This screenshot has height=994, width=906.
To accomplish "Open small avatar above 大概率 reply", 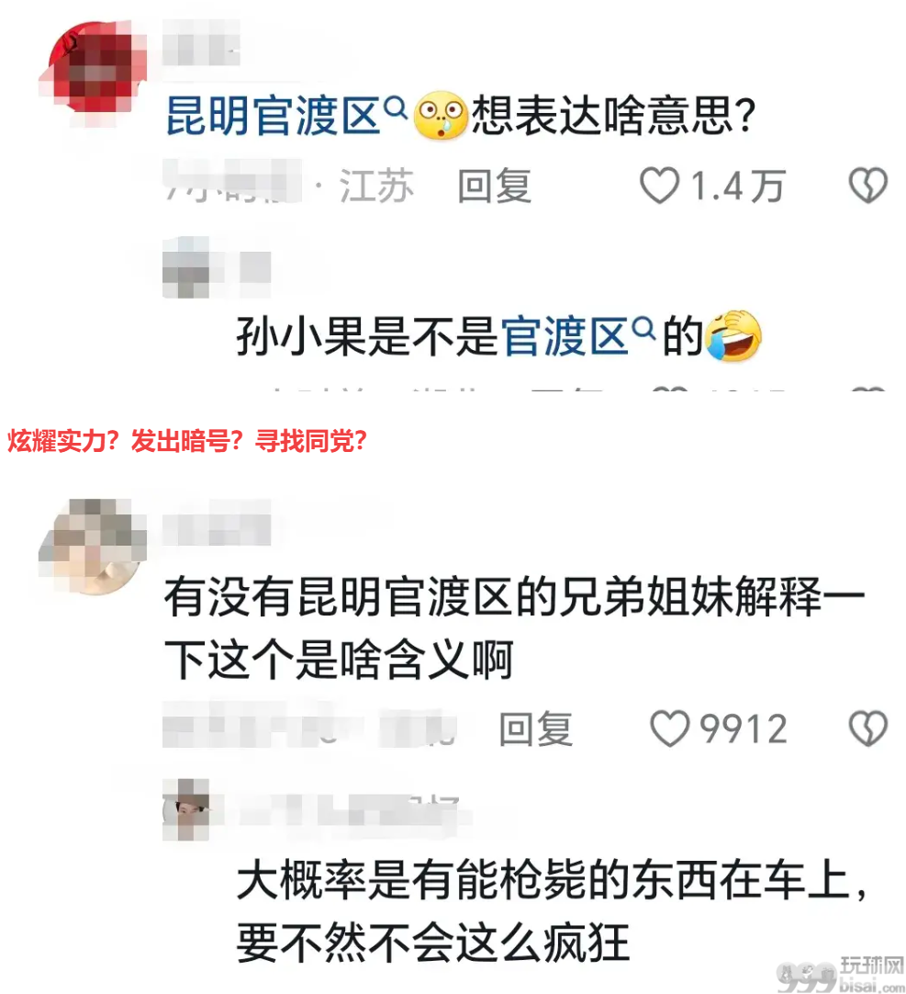I will tap(185, 809).
